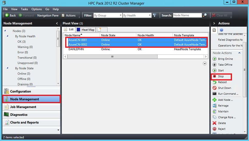This screenshot has height=141, width=249.
Task: Click the Diagnostics monitor icon
Action: pos(6,115)
